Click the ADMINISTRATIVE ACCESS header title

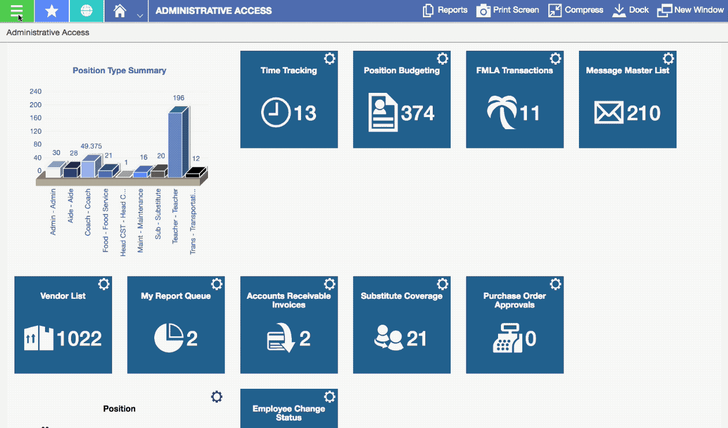coord(214,10)
